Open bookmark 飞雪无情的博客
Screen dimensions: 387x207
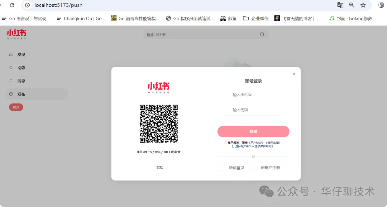pos(296,19)
